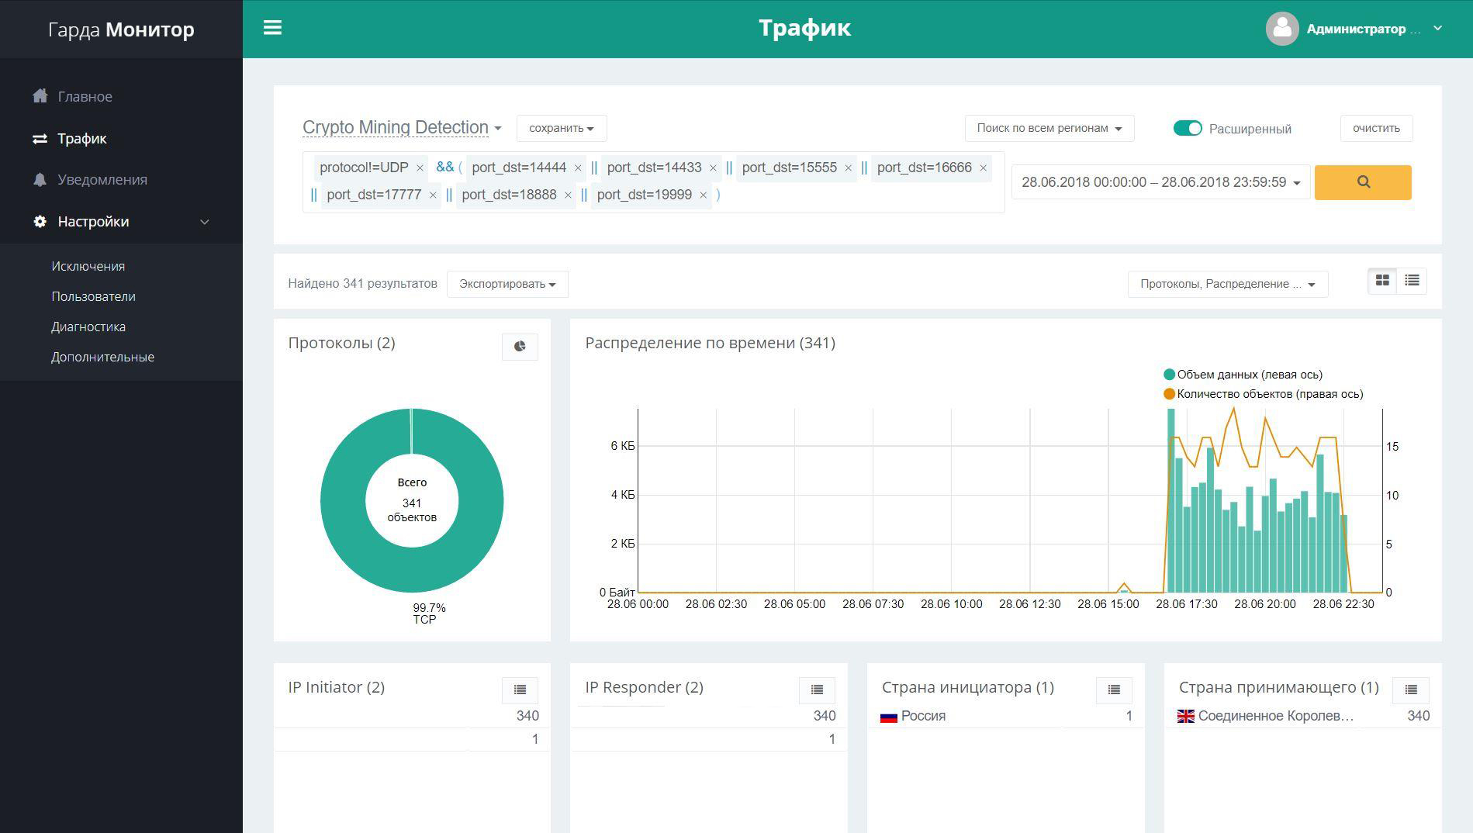Open the Уведомления menu item
Image resolution: width=1473 pixels, height=833 pixels.
point(102,180)
